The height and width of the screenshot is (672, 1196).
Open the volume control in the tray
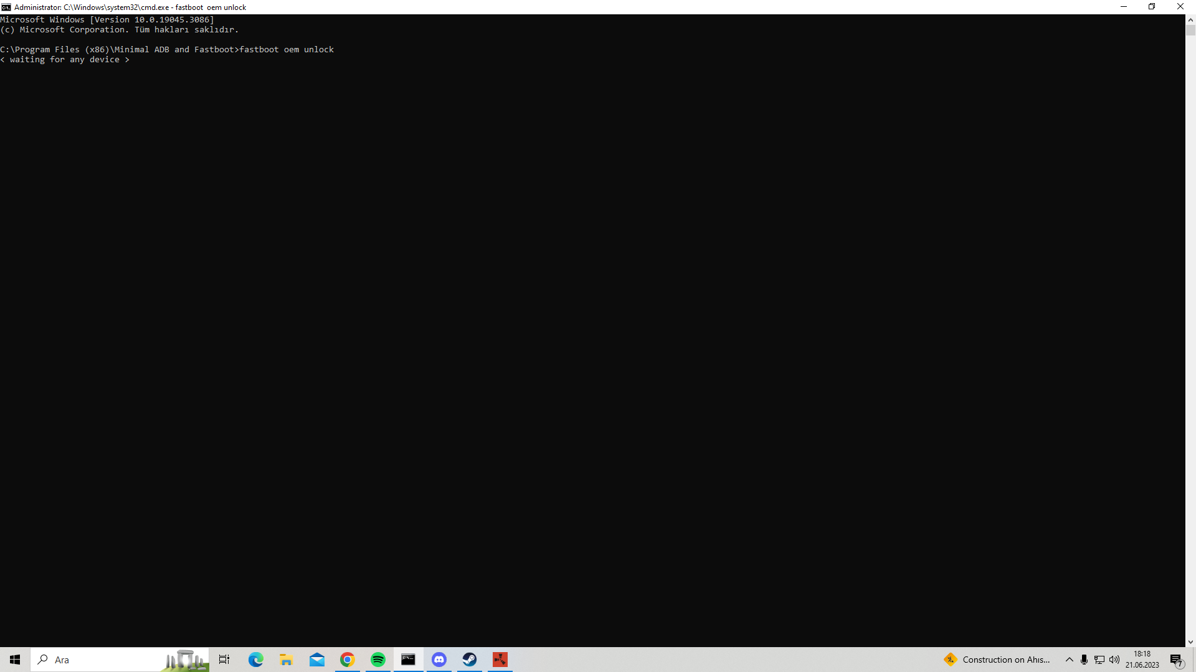(1114, 660)
